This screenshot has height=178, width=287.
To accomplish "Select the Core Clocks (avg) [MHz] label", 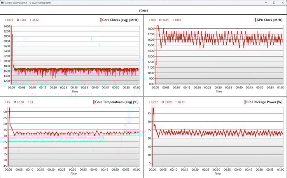I will 121,20.
